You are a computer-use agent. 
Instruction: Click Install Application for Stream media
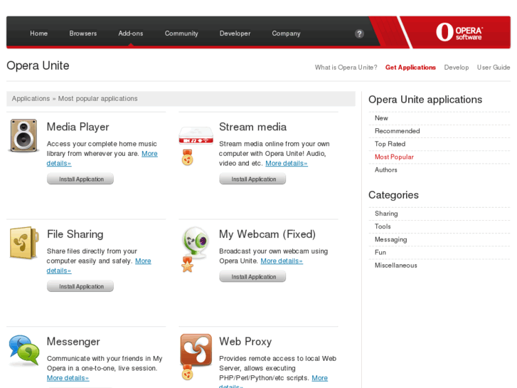pyautogui.click(x=252, y=179)
